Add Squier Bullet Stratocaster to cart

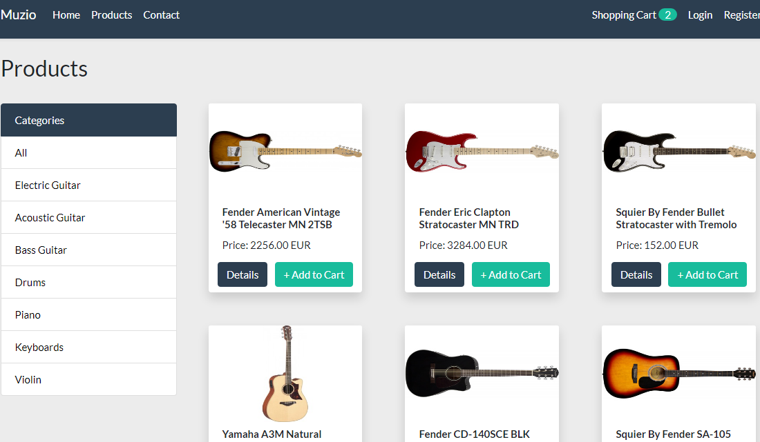[x=707, y=274]
